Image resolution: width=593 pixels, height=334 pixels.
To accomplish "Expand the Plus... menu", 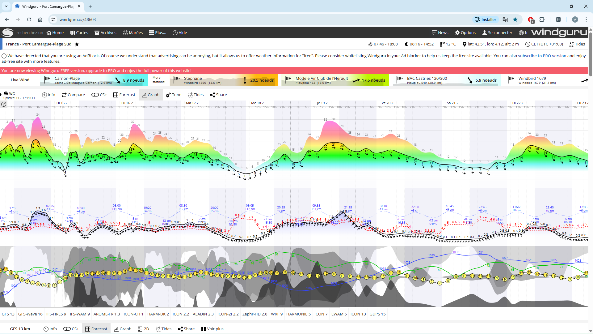I will 158,33.
